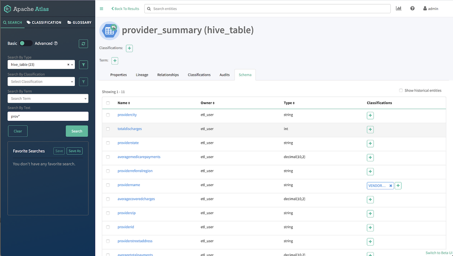
Task: Collapse sidebar with the hamburger icon
Action: [x=101, y=9]
